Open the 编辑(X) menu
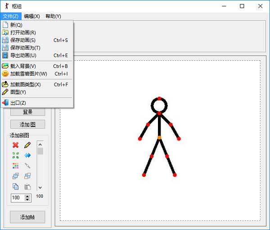Viewport: 270px width, 230px height. coord(32,16)
